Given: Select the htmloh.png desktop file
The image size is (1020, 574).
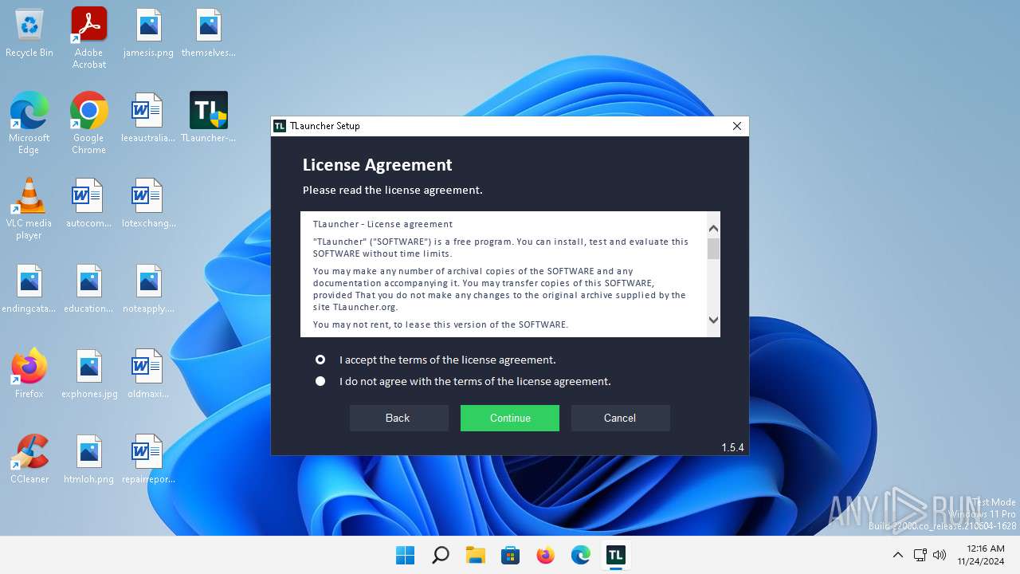Looking at the screenshot, I should pos(89,458).
